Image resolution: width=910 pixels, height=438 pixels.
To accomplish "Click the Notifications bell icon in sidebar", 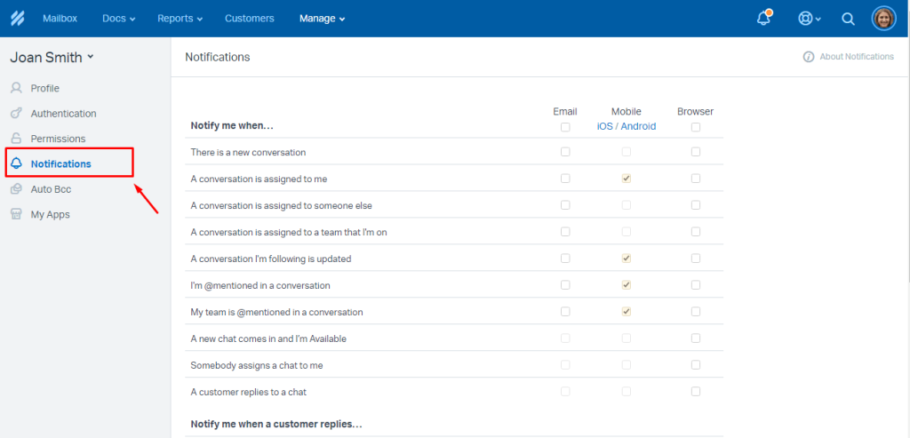I will pos(16,163).
